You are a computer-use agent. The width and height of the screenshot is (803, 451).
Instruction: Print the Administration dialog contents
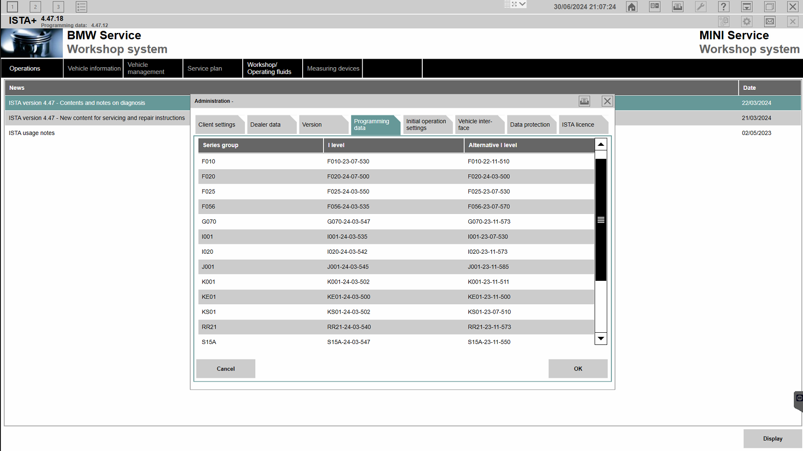point(584,101)
